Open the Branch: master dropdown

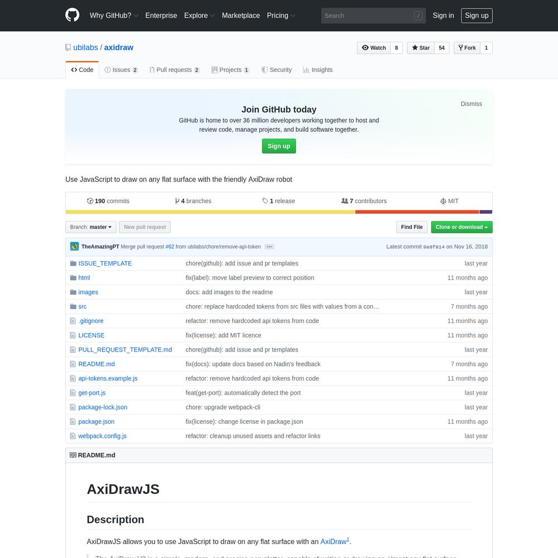point(91,227)
